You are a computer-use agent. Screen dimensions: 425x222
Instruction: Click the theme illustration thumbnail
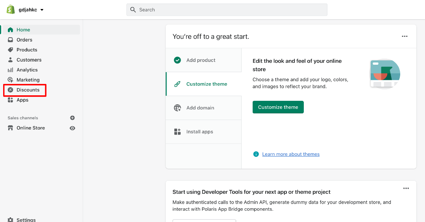pos(385,73)
